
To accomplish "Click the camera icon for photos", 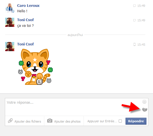I will [50, 121].
